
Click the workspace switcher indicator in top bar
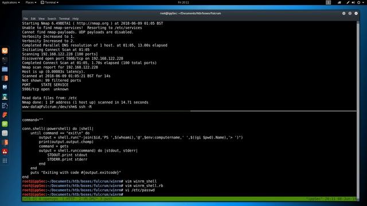coord(328,2)
